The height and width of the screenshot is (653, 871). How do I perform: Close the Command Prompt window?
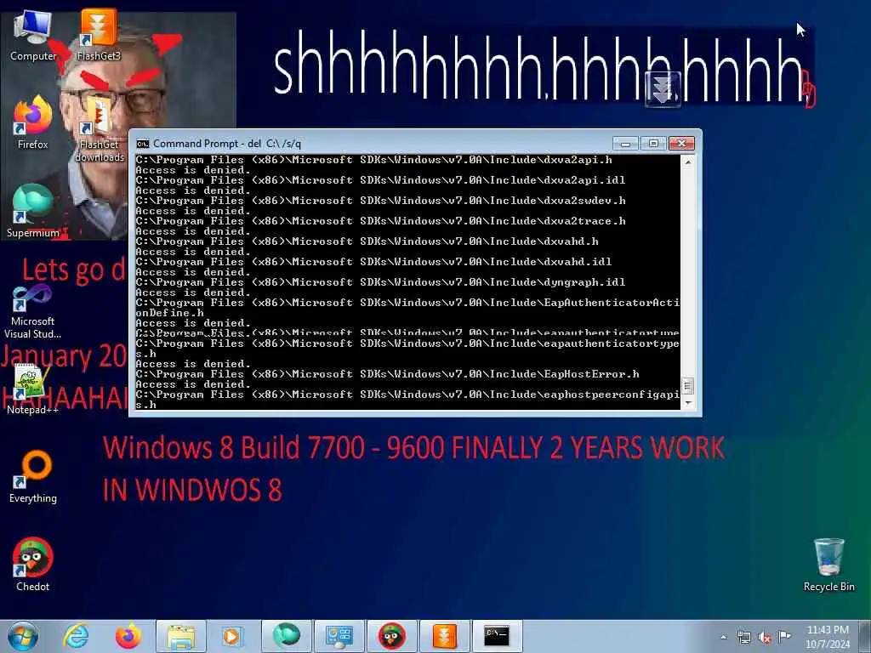click(681, 144)
